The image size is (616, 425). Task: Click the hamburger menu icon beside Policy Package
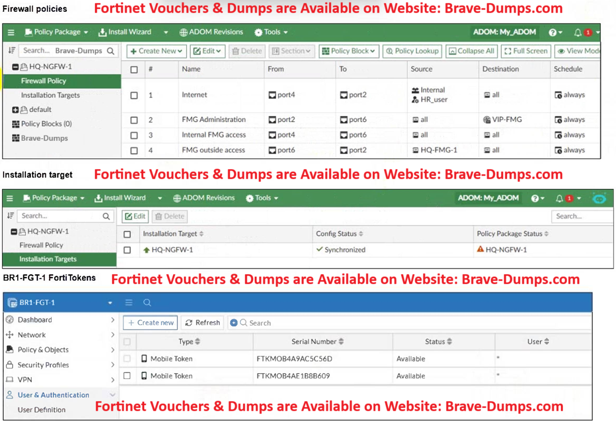pos(11,32)
